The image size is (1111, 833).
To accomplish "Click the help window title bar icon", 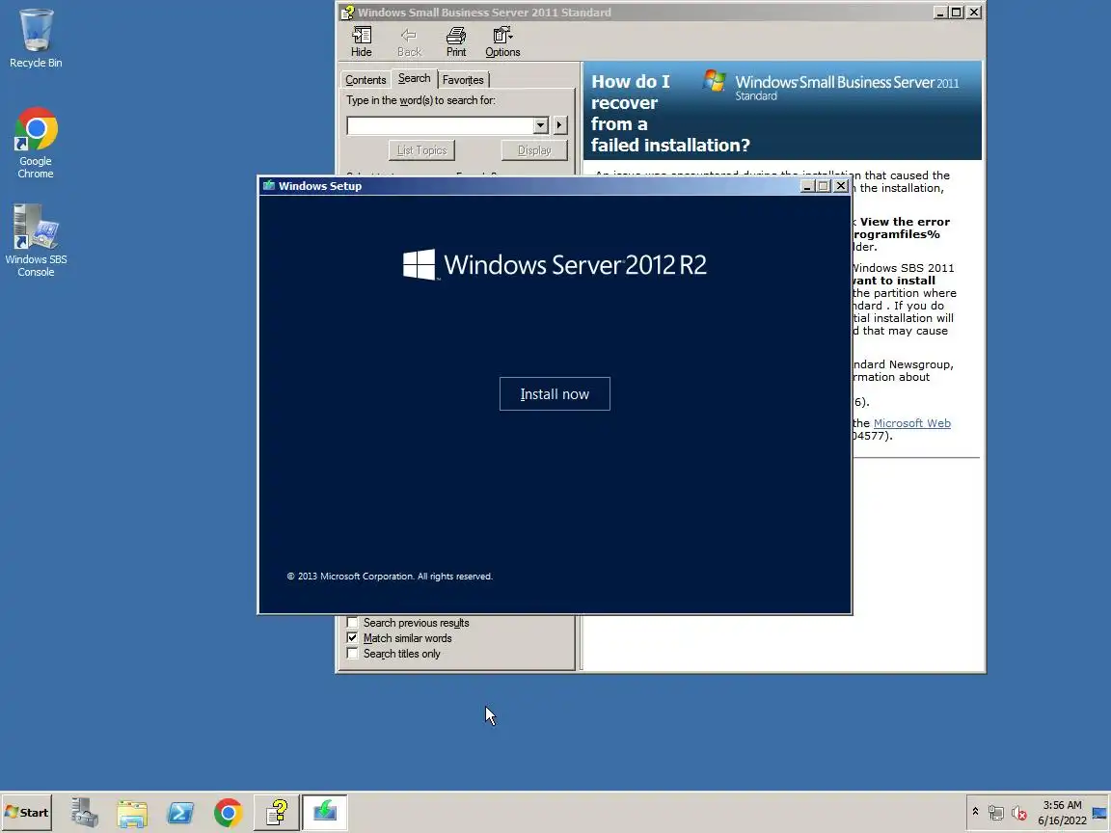I will tap(347, 12).
